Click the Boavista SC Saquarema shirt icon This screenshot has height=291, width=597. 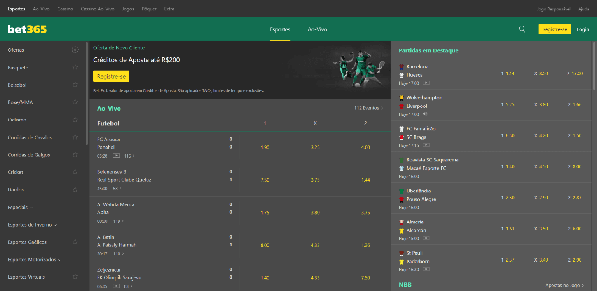tap(401, 160)
